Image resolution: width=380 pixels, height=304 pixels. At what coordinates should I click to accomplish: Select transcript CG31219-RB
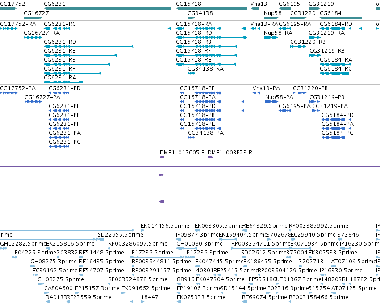point(327,51)
